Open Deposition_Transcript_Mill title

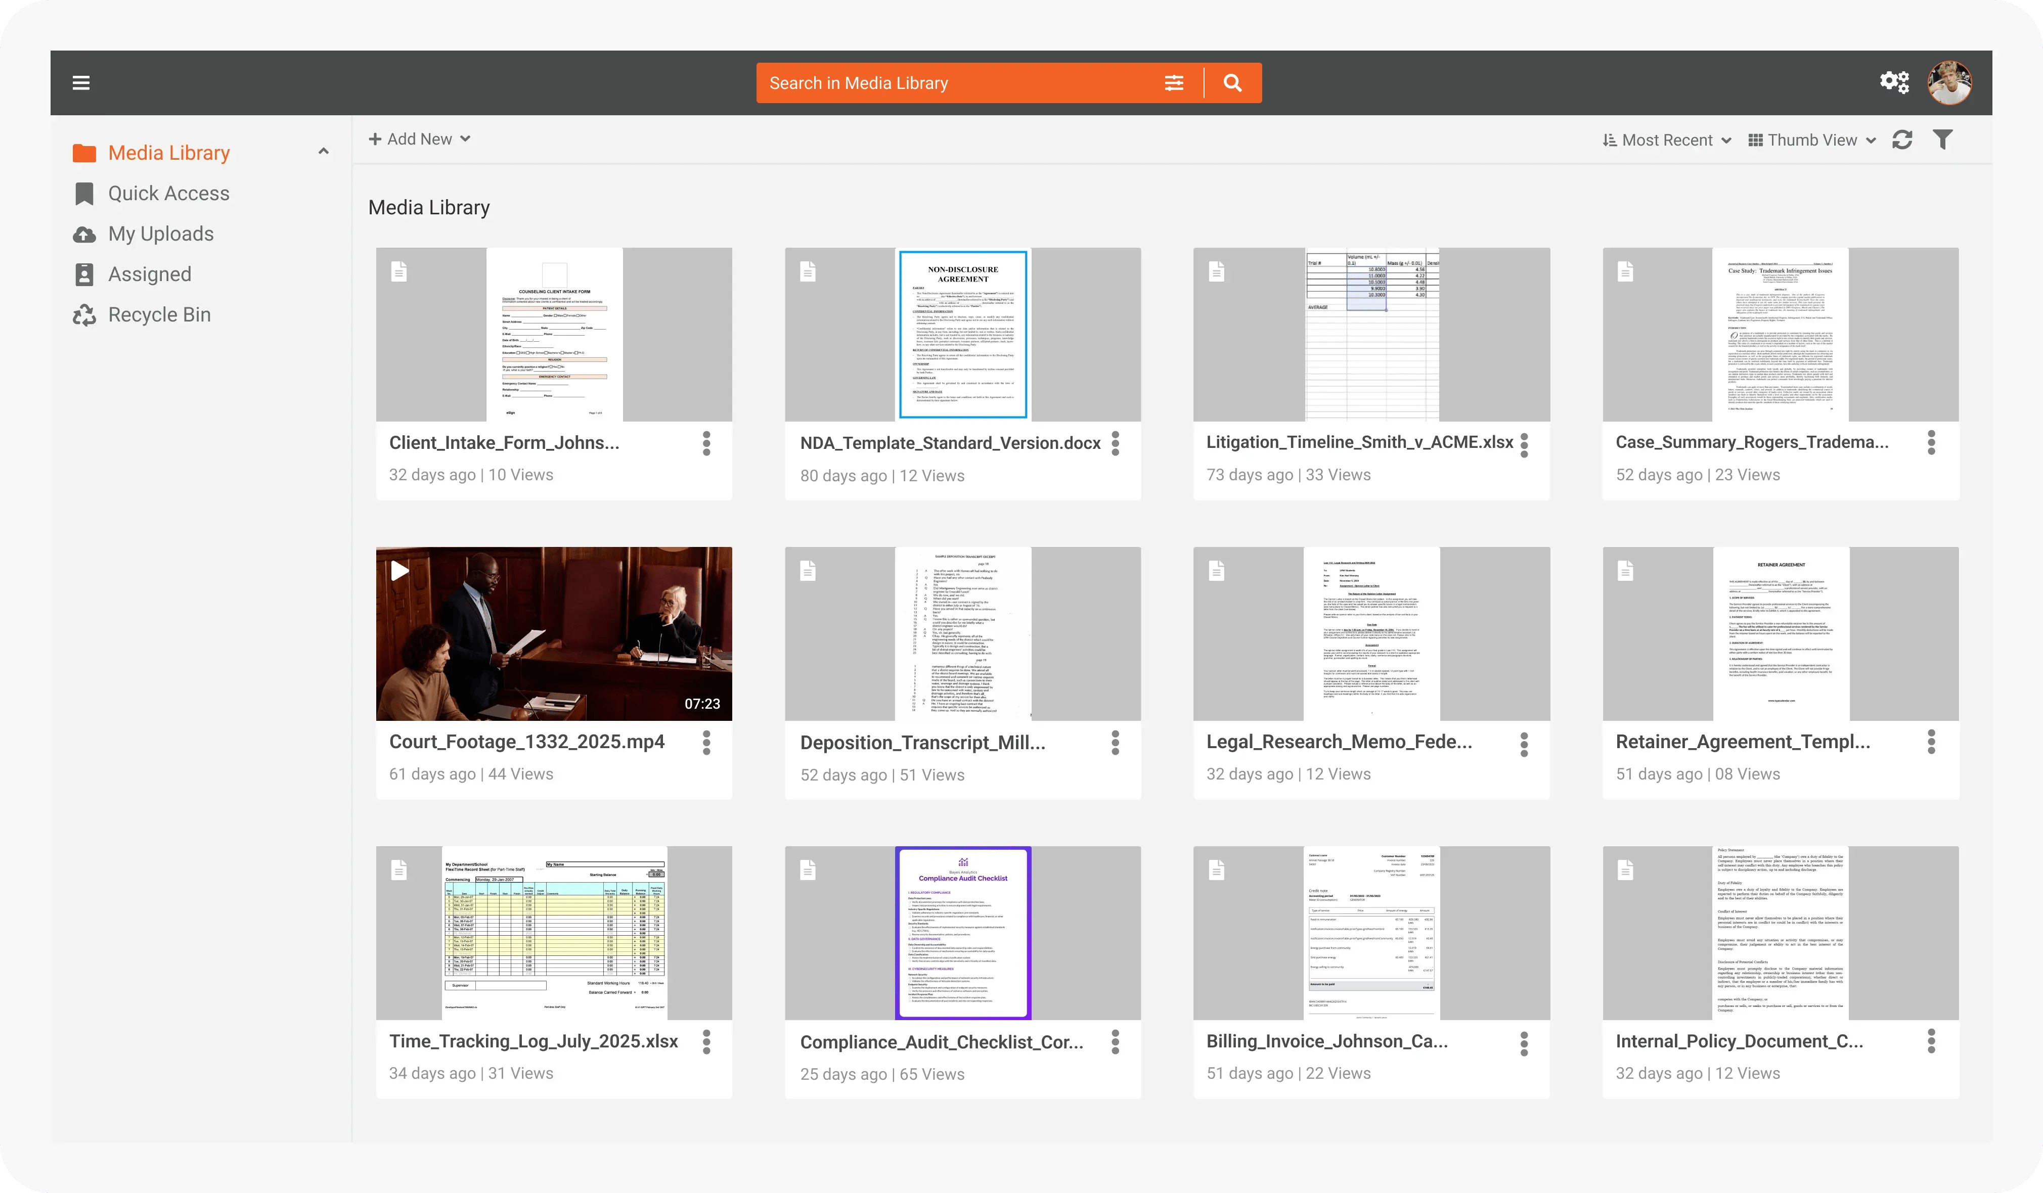(x=922, y=743)
